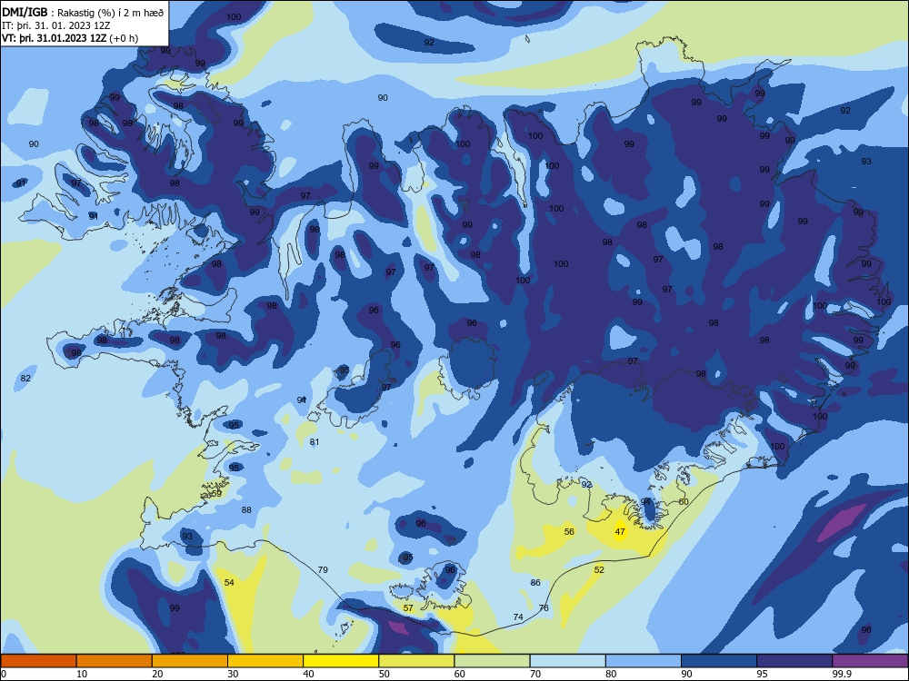The height and width of the screenshot is (681, 909).
Task: Click the humidity value 56 on the map
Action: point(569,531)
